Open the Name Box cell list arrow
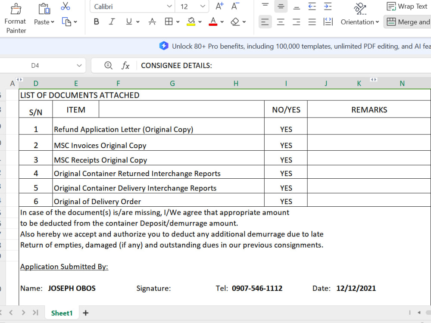This screenshot has width=431, height=323. pyautogui.click(x=79, y=65)
